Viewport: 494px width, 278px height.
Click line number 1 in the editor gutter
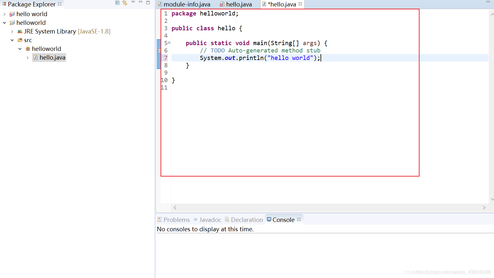166,14
